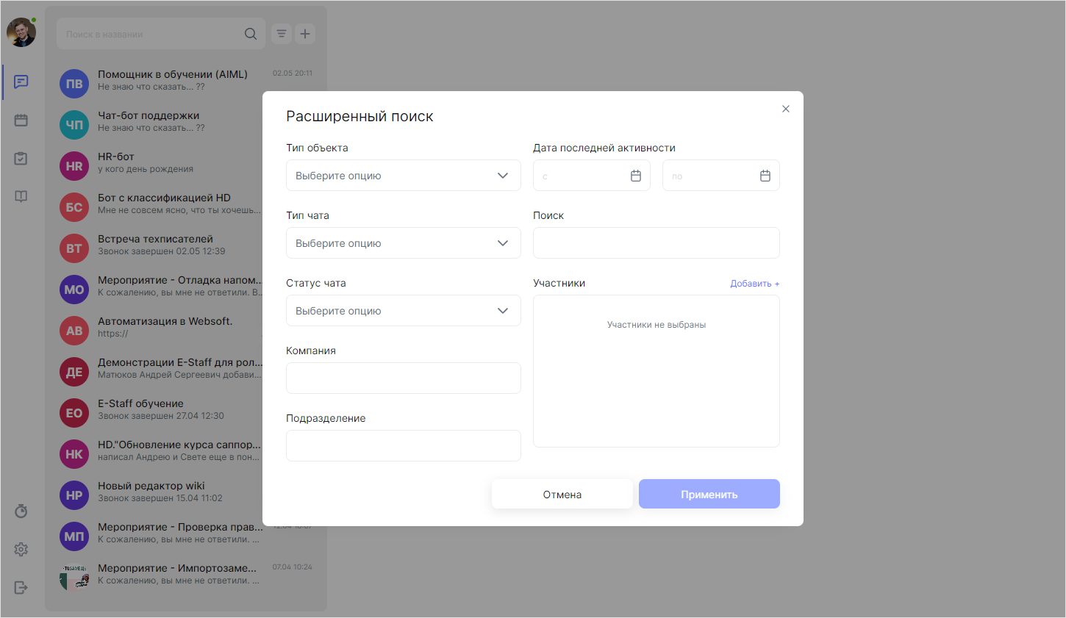Screen dimensions: 1066x618
Task: Click the stopwatch timer icon in sidebar
Action: click(21, 511)
